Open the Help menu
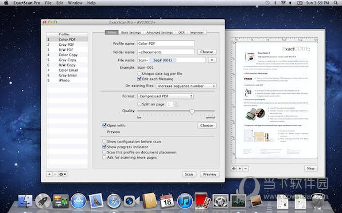This screenshot has height=213, width=342. point(91,3)
